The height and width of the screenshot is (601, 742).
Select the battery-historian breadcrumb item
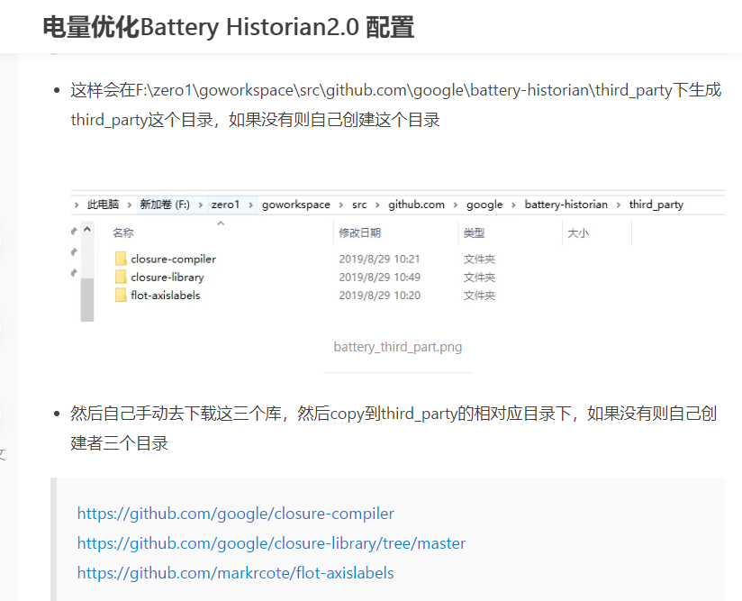click(566, 205)
